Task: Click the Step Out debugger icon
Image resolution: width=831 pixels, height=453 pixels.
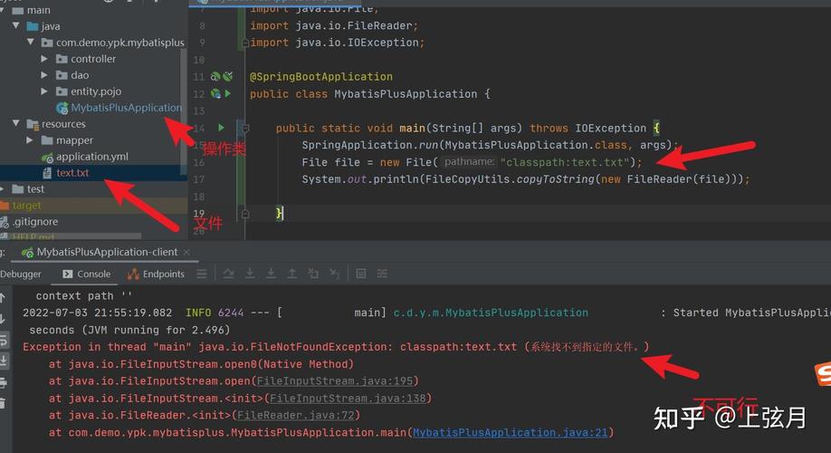Action: tap(291, 274)
